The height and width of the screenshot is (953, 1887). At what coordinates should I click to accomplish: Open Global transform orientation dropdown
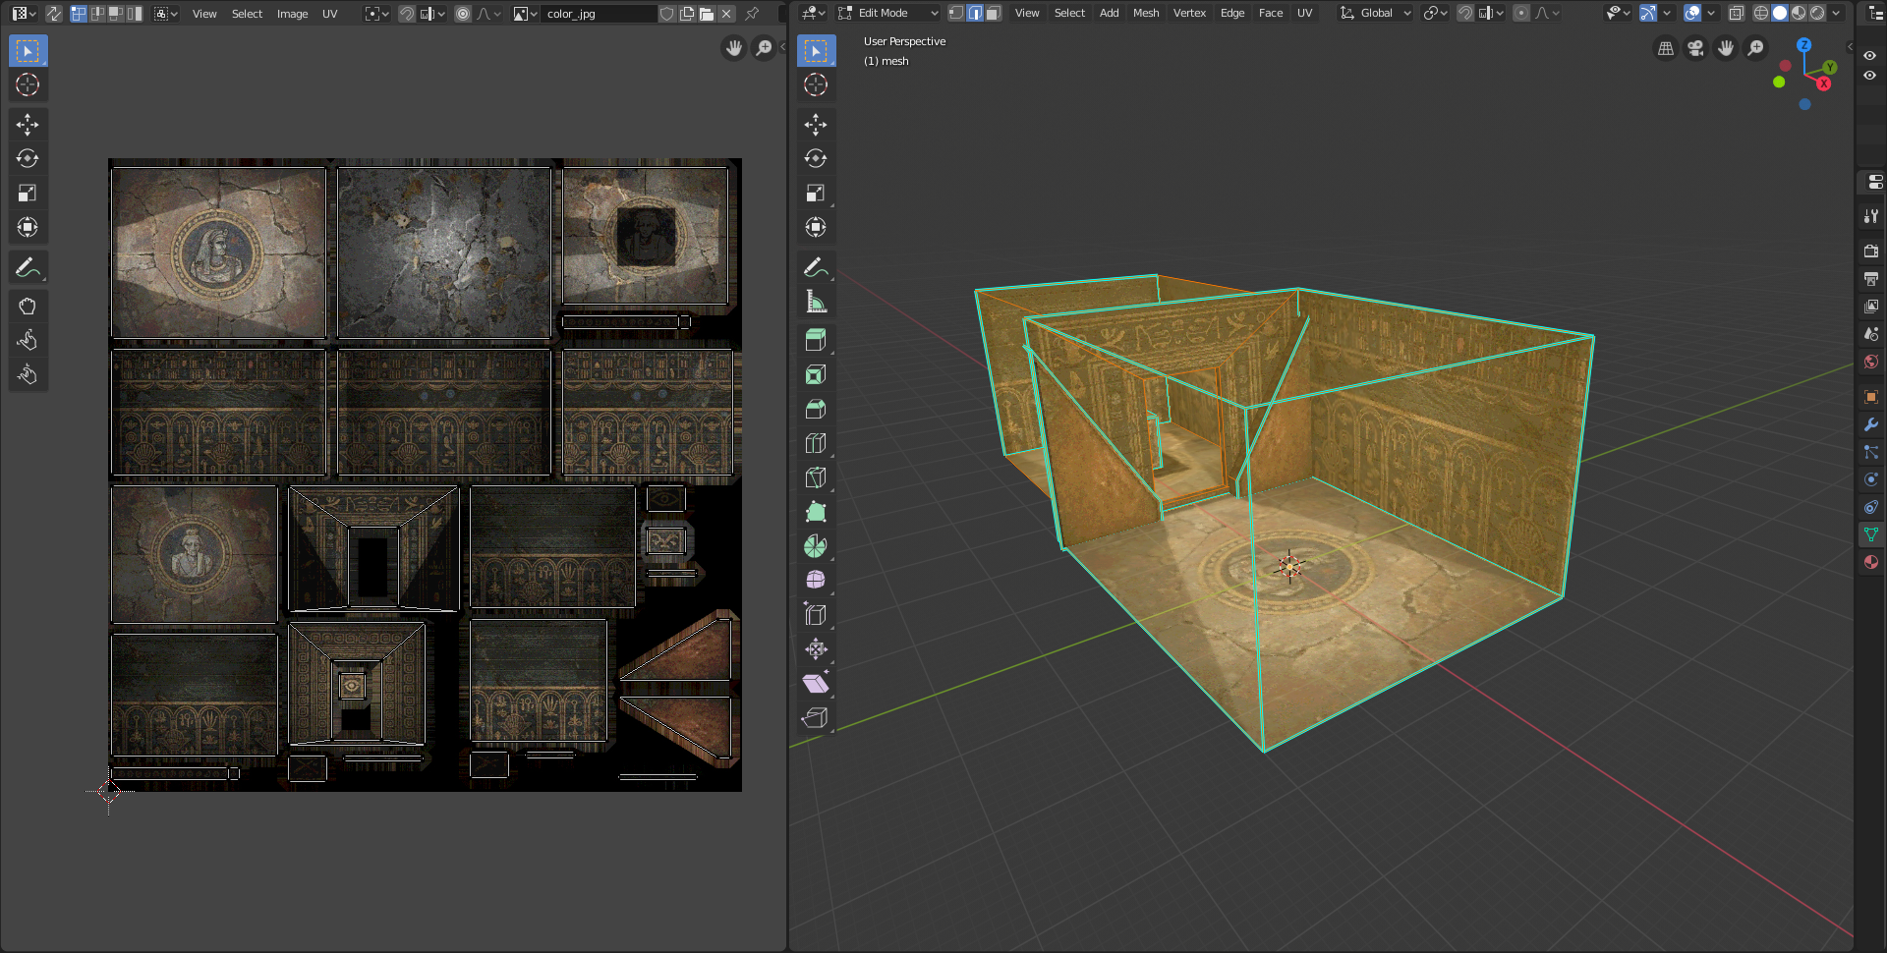(x=1376, y=13)
